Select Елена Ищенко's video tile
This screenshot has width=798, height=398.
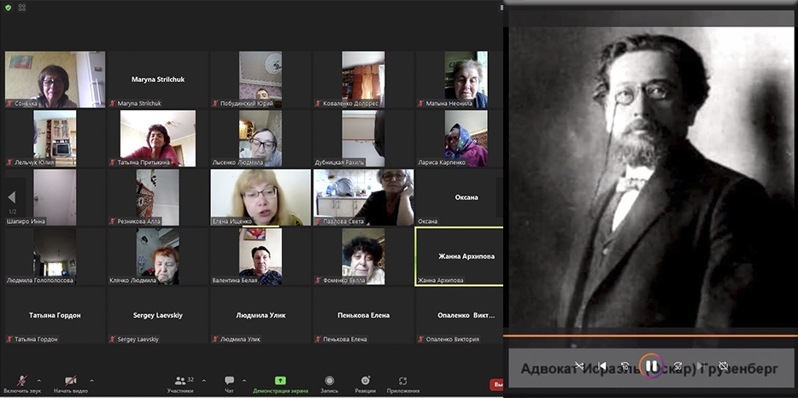click(261, 196)
